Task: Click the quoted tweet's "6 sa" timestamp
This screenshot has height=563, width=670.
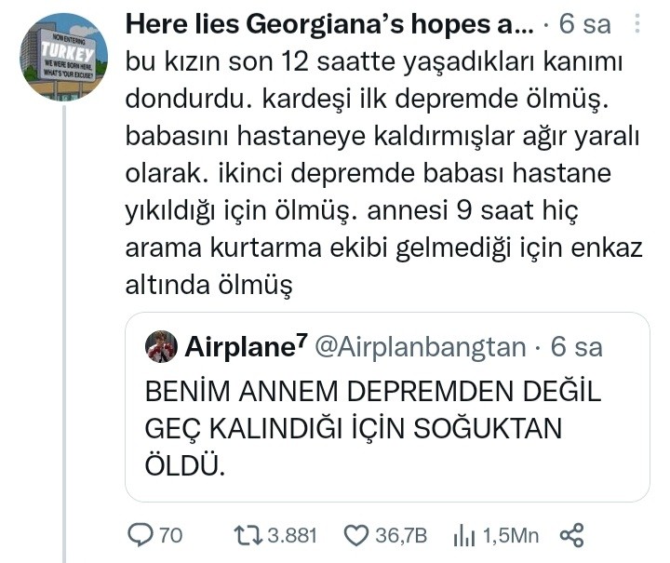Action: point(577,347)
